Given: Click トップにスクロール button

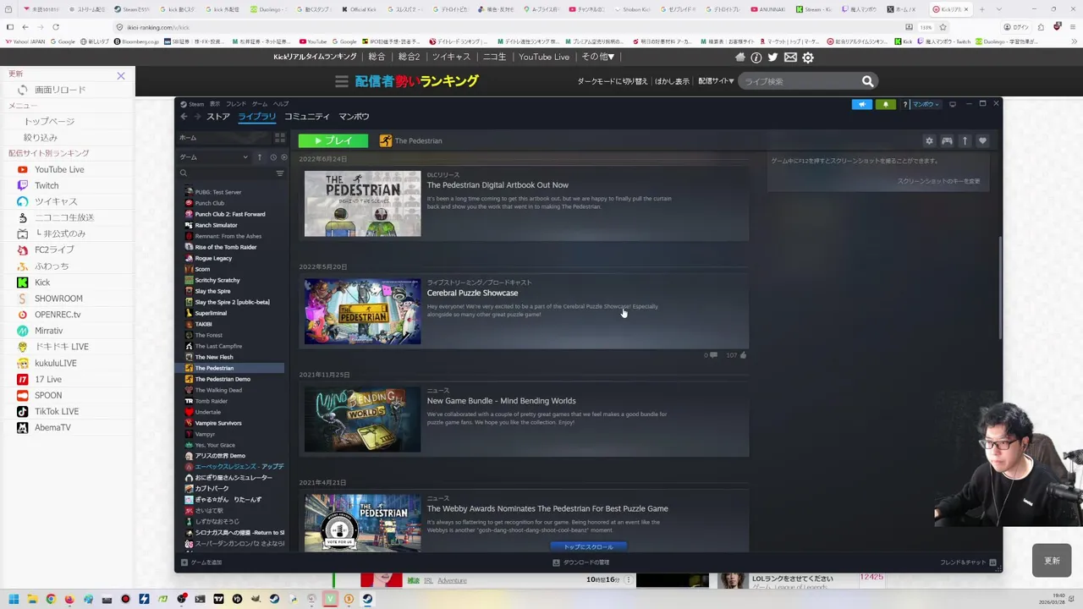Looking at the screenshot, I should [588, 546].
